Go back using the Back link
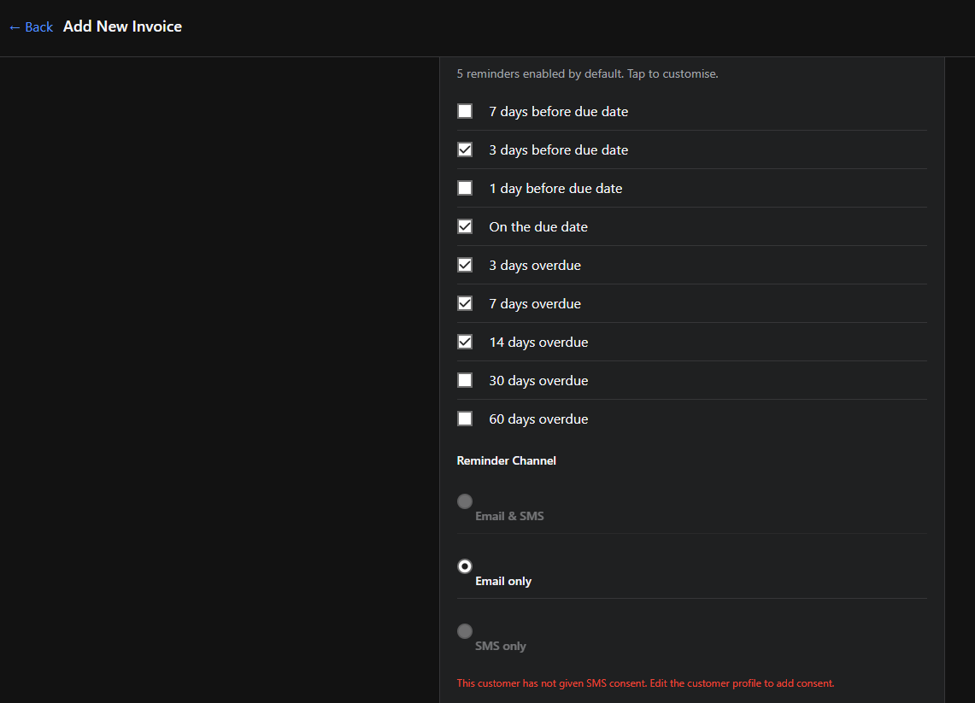975x703 pixels. [x=31, y=27]
